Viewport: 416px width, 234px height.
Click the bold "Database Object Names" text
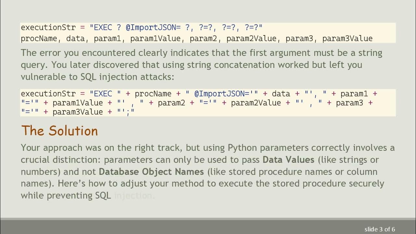click(x=151, y=172)
